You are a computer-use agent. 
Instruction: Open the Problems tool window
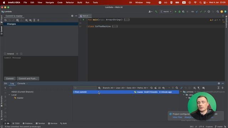pos(28,123)
